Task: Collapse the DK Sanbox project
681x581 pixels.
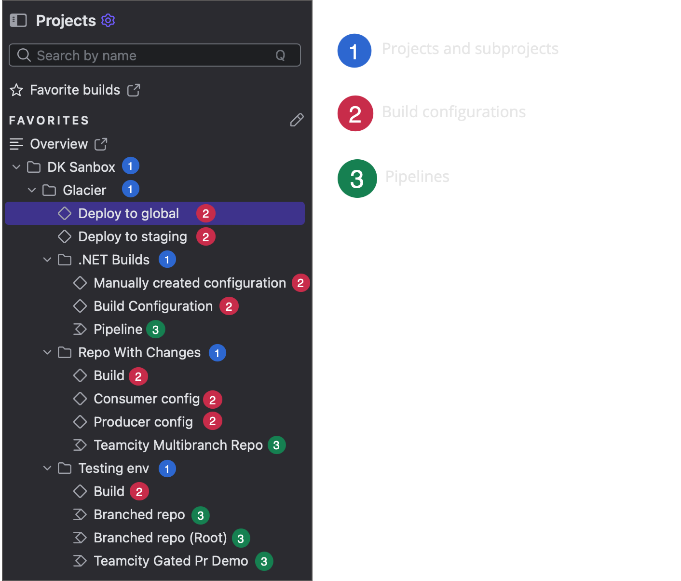Action: pos(16,167)
